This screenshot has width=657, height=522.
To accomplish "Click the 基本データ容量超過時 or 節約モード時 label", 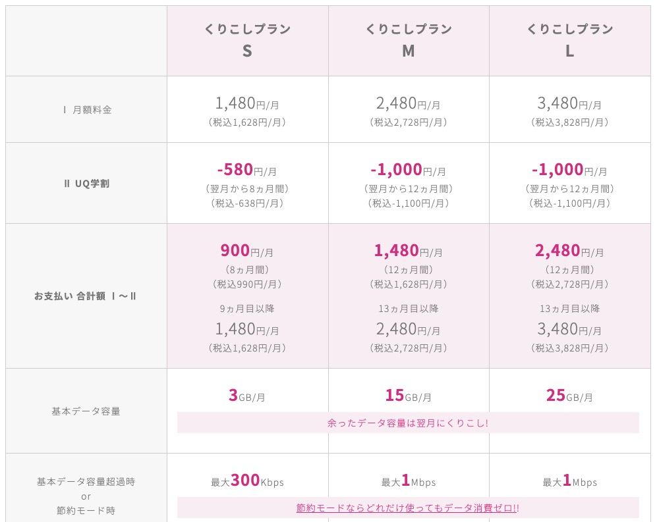I will [86, 496].
